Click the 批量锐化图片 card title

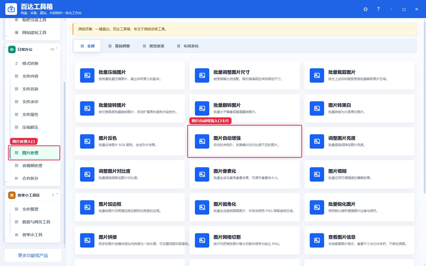[342, 204]
